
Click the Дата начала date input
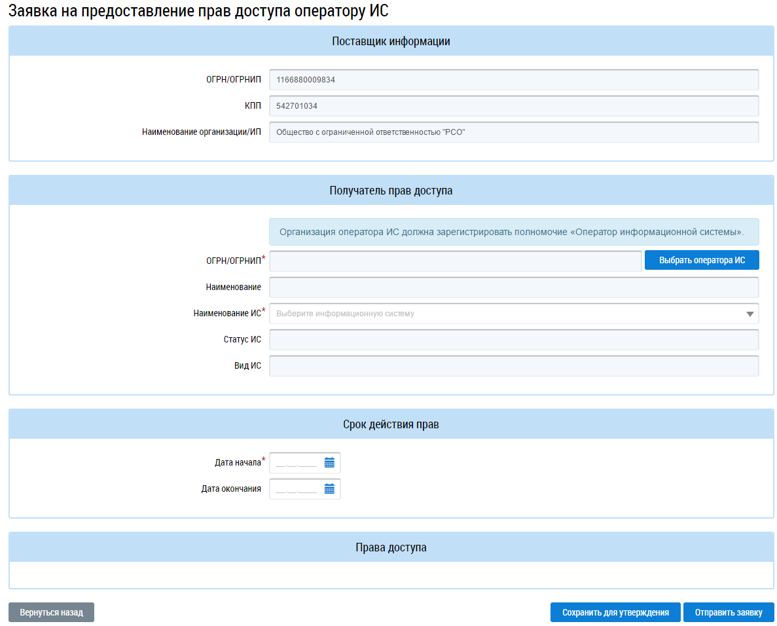pos(297,463)
